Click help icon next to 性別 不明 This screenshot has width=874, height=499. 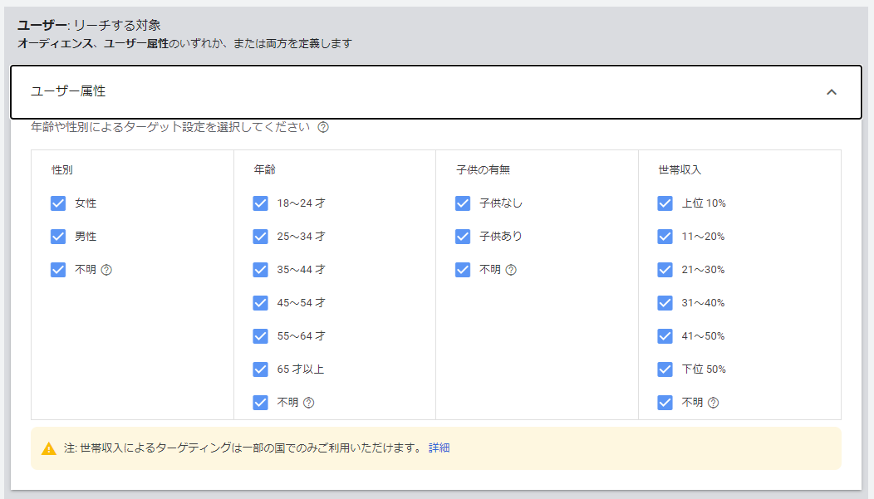click(x=106, y=270)
